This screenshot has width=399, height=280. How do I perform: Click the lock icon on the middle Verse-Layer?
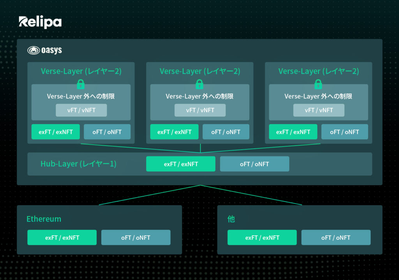(x=199, y=84)
